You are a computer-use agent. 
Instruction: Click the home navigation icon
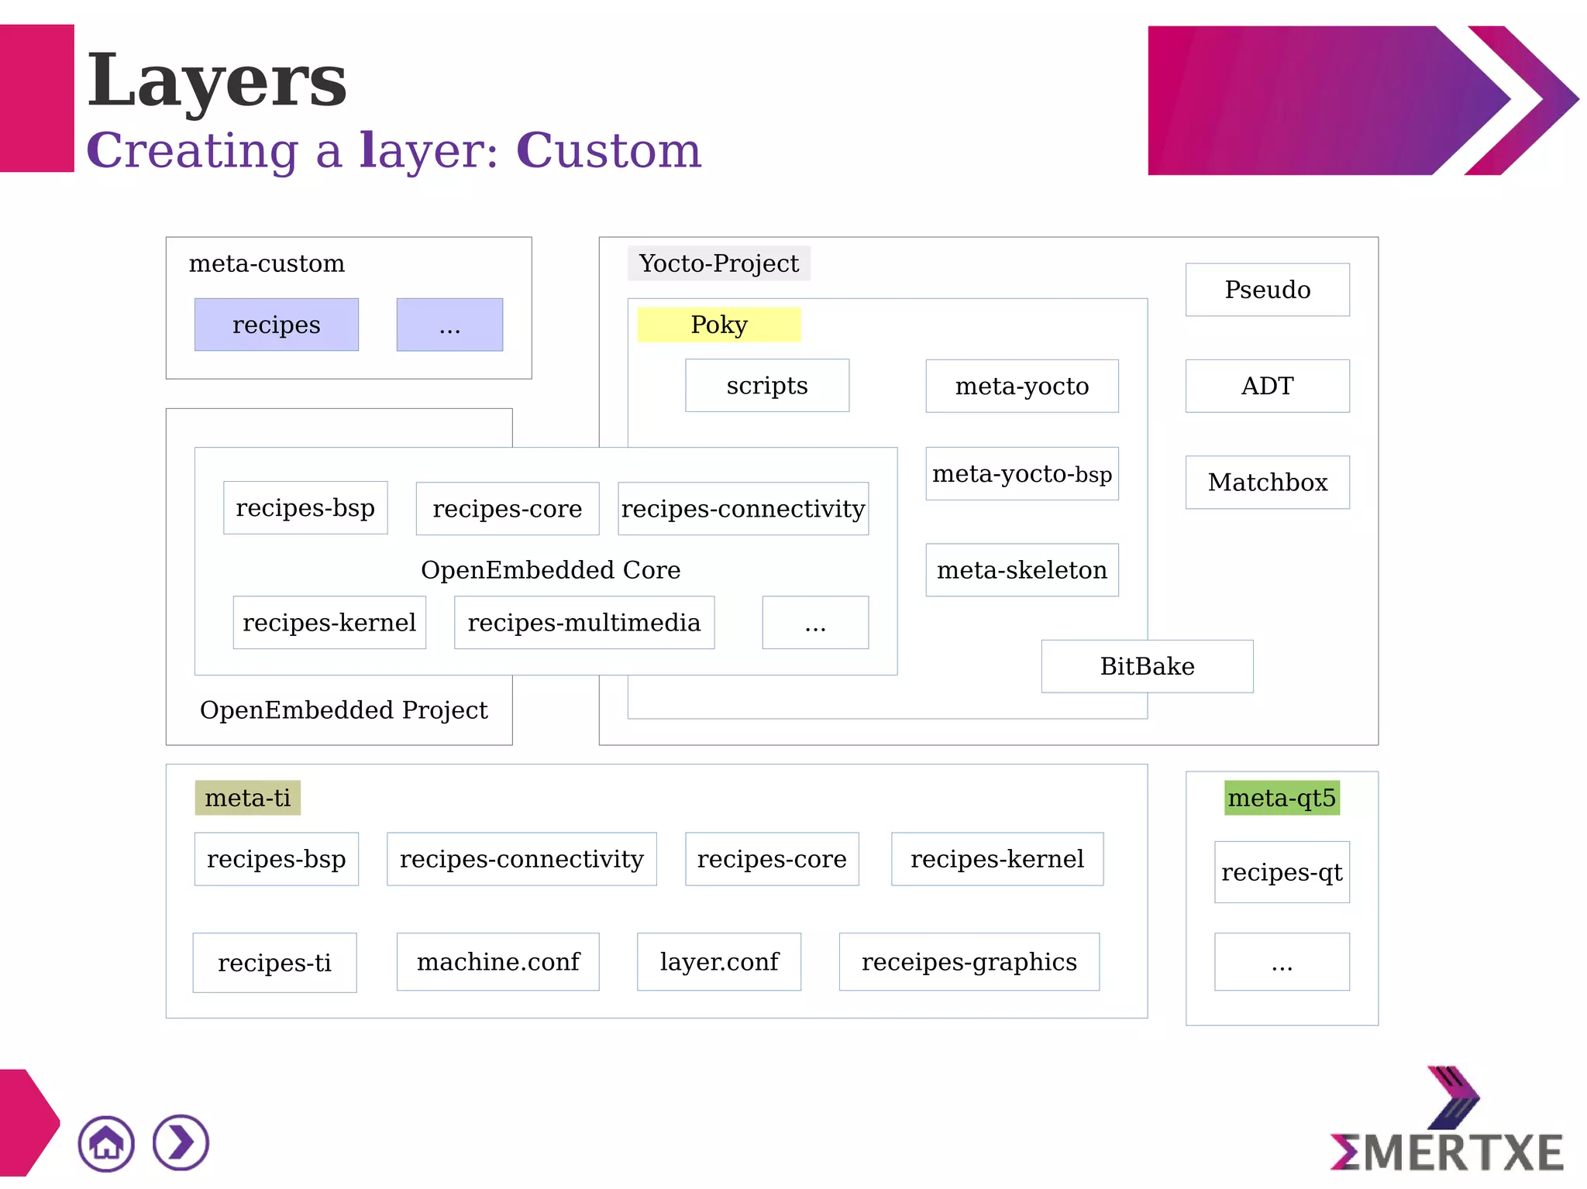coord(106,1143)
